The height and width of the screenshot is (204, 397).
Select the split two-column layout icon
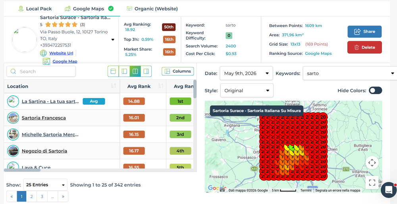(135, 71)
